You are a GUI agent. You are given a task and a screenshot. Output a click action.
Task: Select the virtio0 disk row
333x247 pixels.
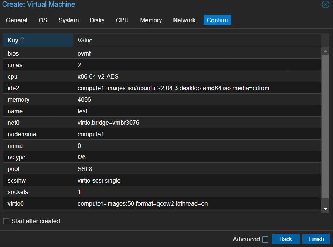(x=162, y=203)
